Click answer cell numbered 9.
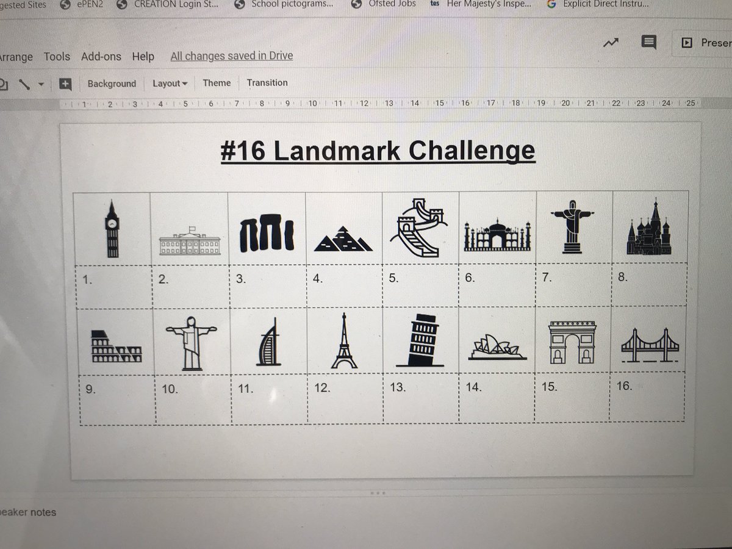The height and width of the screenshot is (549, 732). (117, 400)
